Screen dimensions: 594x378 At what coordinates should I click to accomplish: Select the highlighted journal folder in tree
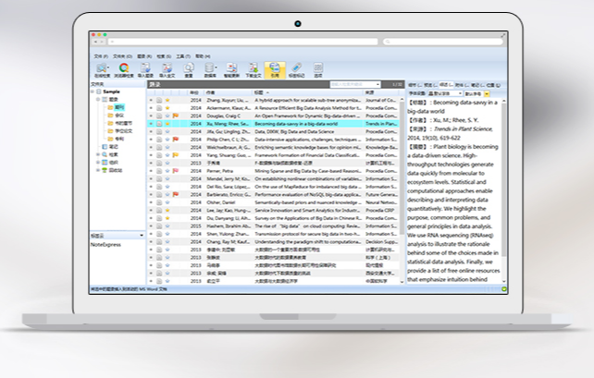coord(119,107)
